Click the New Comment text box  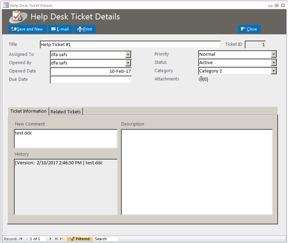point(66,139)
